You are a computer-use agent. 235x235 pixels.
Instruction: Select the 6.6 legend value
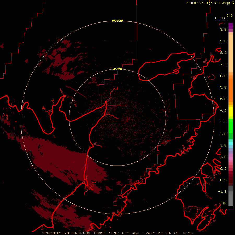(x=223, y=76)
